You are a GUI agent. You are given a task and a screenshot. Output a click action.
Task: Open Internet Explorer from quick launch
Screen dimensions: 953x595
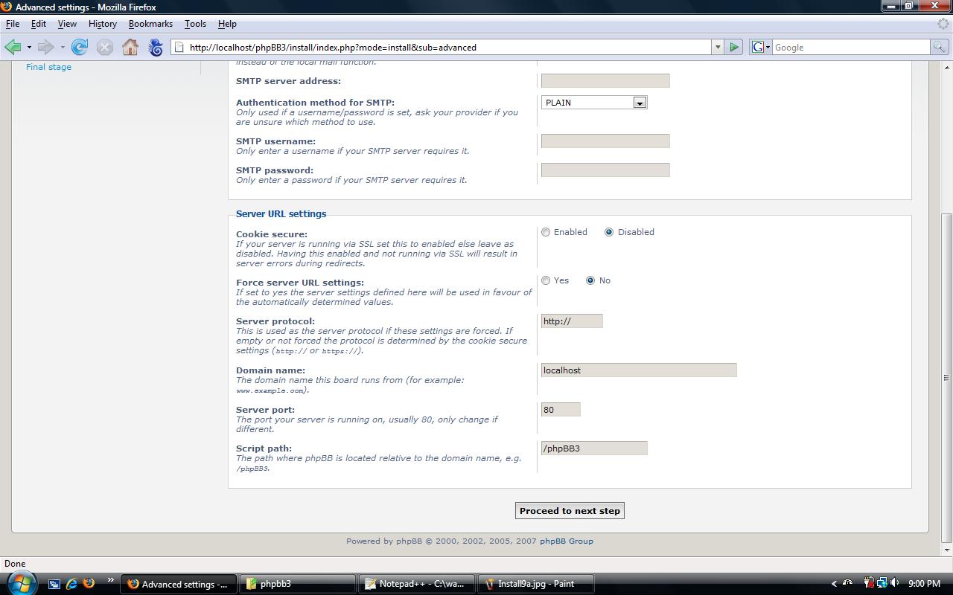[x=72, y=584]
